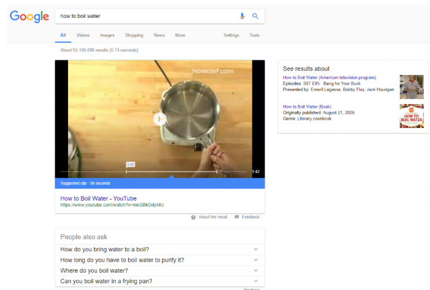The image size is (430, 290).
Task: Expand 'Where do you boil water?' question
Action: point(160,270)
